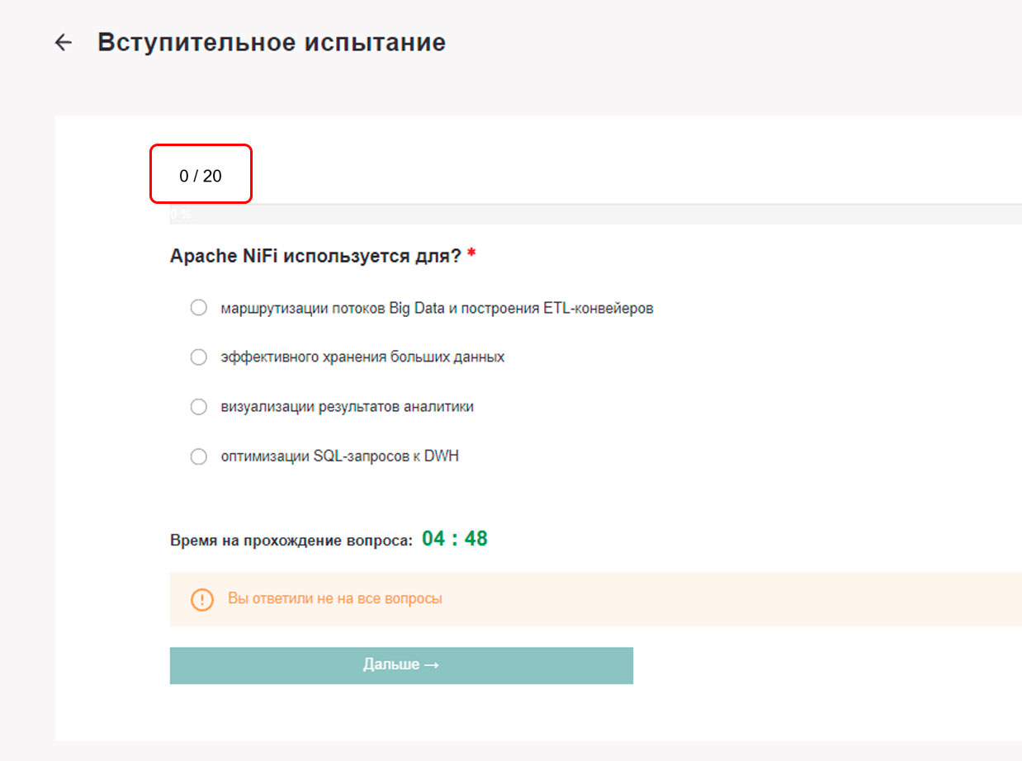
Task: Select the radio button for оптимизации SQL-запросов
Action: tap(199, 456)
